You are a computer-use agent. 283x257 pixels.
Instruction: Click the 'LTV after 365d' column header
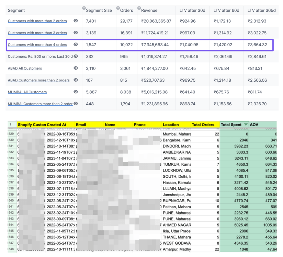pyautogui.click(x=261, y=10)
